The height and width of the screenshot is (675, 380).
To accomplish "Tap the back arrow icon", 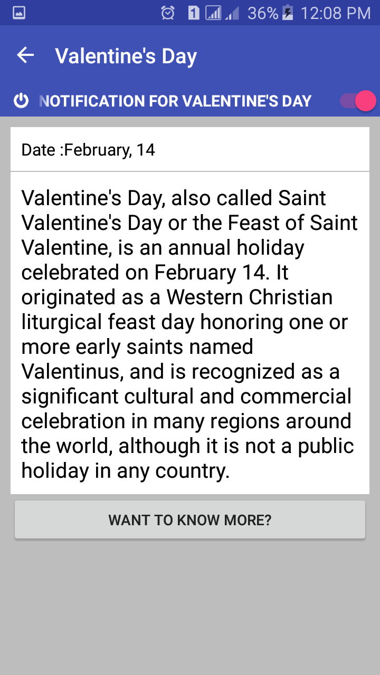I will [x=25, y=55].
